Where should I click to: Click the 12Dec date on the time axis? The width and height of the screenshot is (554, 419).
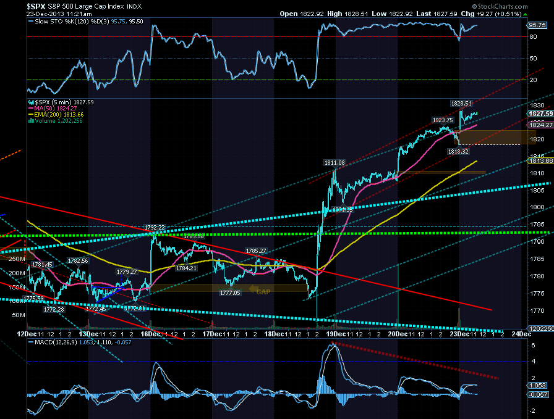coord(27,334)
